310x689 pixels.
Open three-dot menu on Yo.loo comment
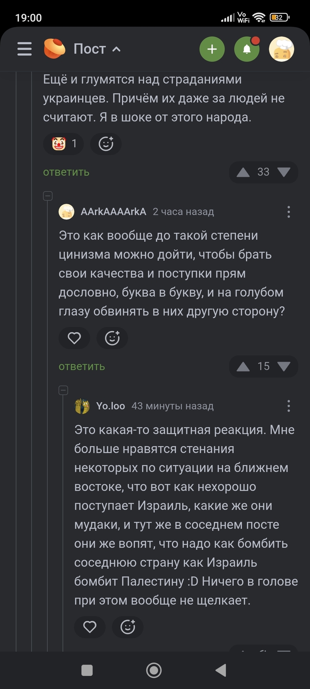tap(288, 406)
